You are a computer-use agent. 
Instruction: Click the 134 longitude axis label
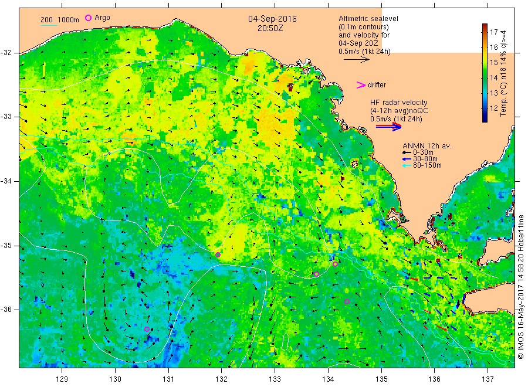[328, 379]
